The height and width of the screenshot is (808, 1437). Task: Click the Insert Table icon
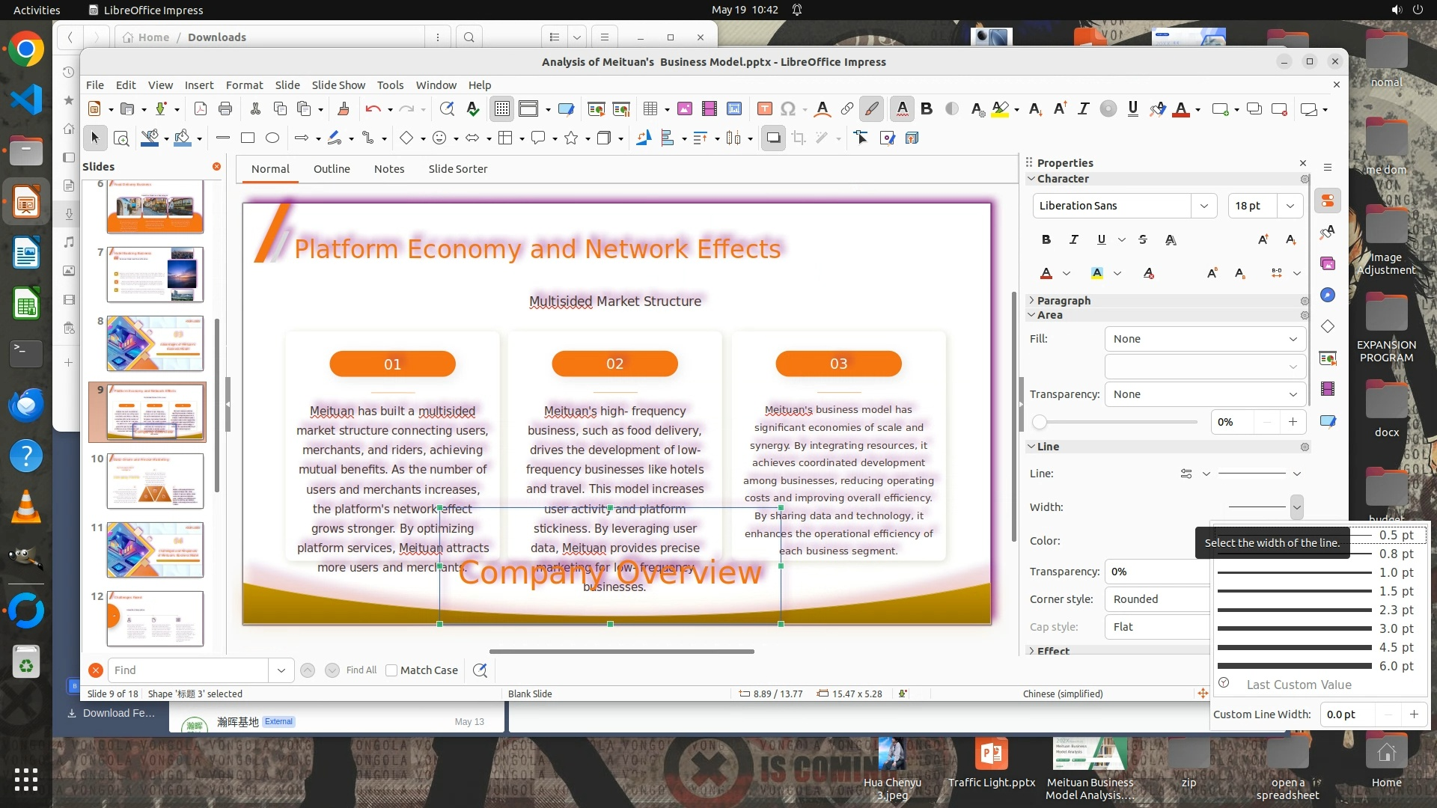tap(650, 109)
